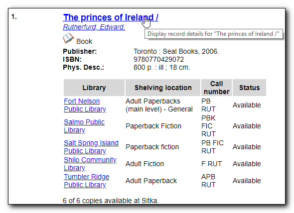
Task: Click the Call number column header
Action: coord(217,88)
